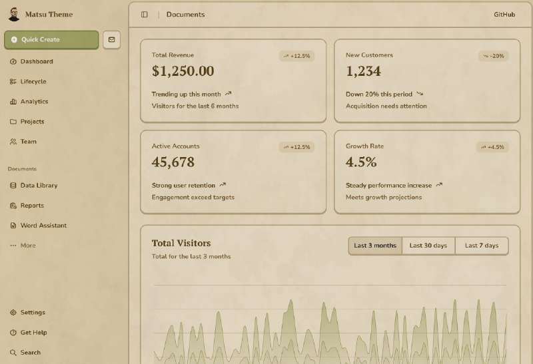Launch Word Assistant from the sidebar

43,226
